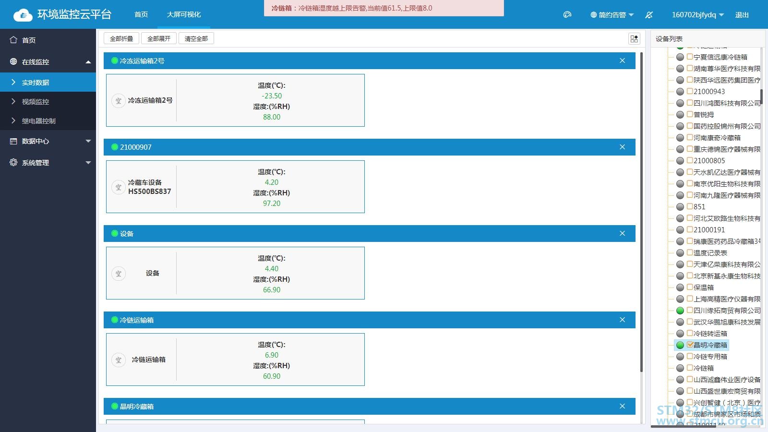Check the 温度记录表 checkbox
Viewport: 768px width, 432px height.
click(690, 252)
